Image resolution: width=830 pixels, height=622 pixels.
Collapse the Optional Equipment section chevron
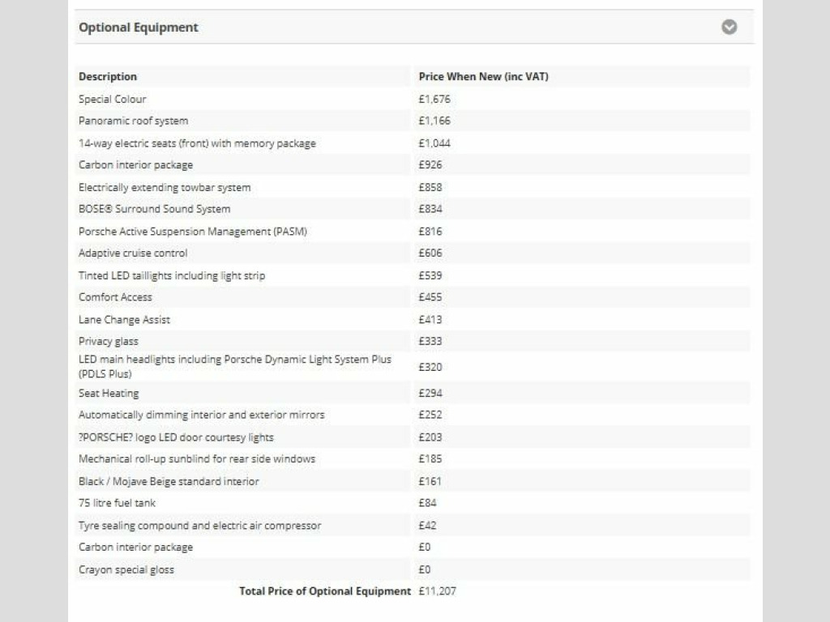click(x=729, y=28)
